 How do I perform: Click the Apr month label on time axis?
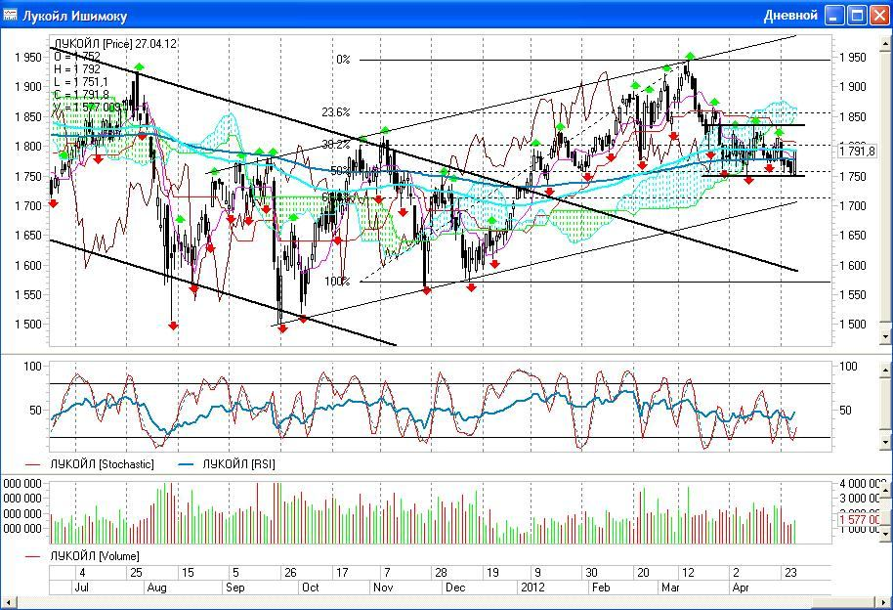[x=741, y=588]
